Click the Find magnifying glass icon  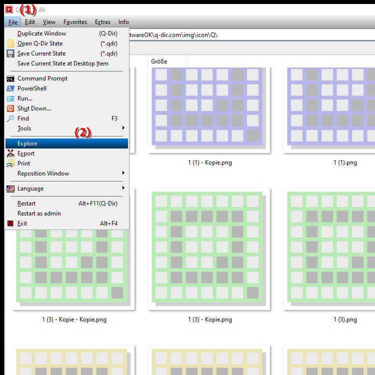pyautogui.click(x=10, y=118)
